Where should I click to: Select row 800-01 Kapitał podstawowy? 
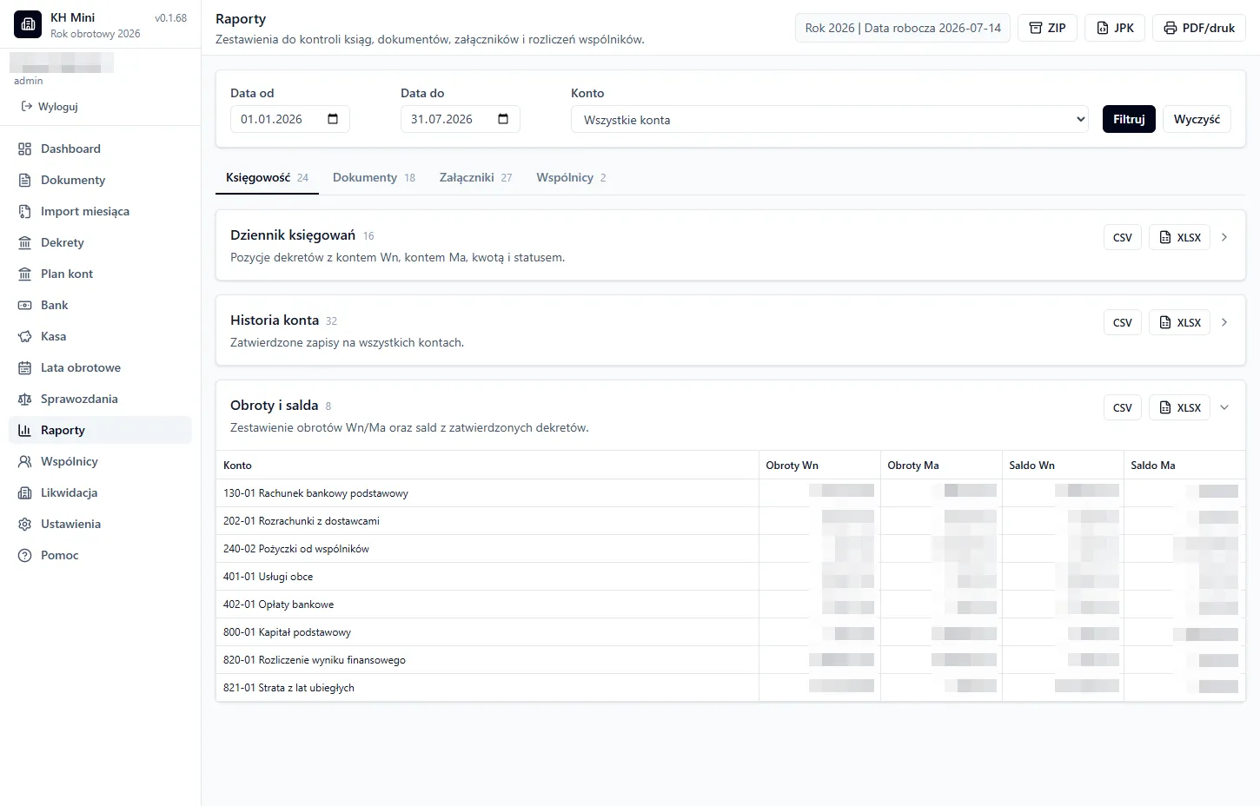(x=731, y=632)
